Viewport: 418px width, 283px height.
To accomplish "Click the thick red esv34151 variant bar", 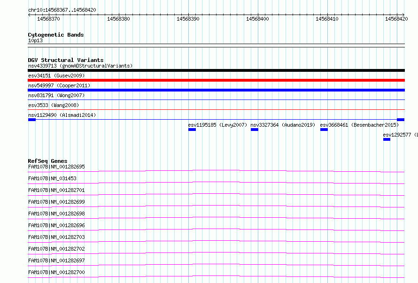I will tap(216, 80).
